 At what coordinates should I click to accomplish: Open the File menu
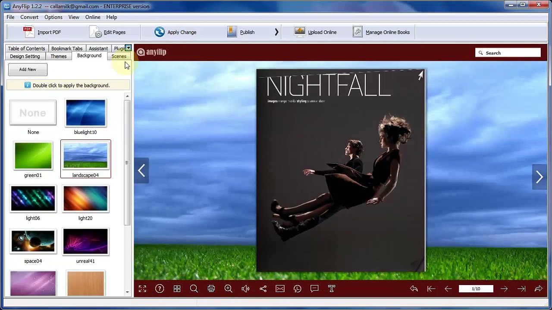(x=10, y=17)
